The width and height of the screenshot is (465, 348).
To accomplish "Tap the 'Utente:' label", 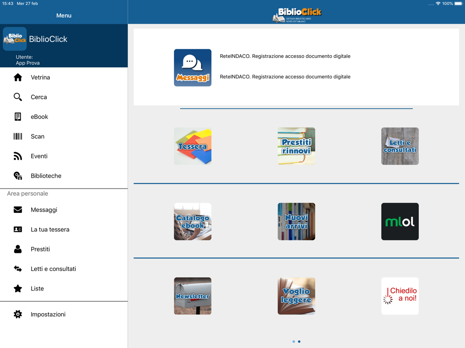I will coord(24,57).
